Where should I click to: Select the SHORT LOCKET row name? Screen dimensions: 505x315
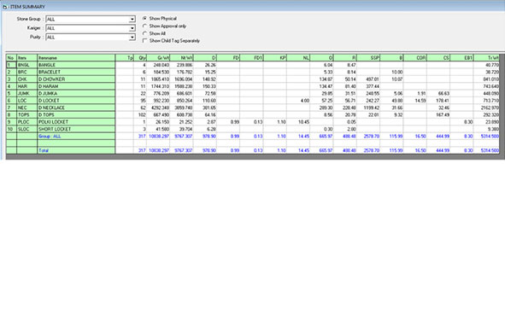click(76, 129)
